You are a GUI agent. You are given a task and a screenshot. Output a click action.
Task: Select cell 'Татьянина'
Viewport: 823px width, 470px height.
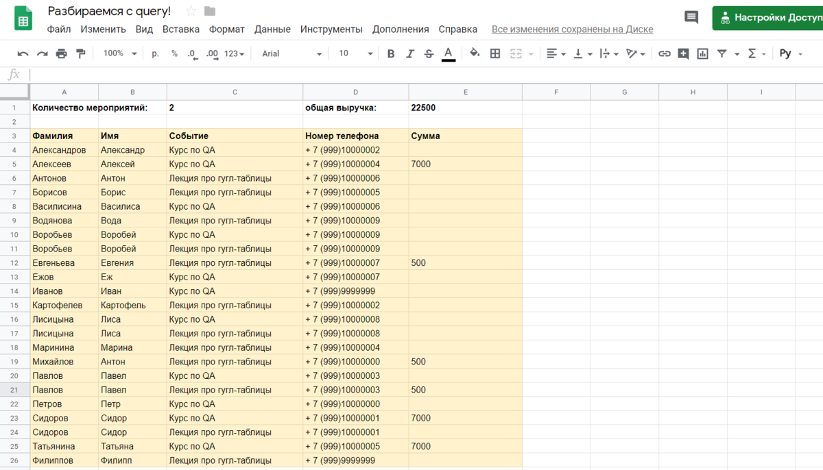[x=64, y=446]
